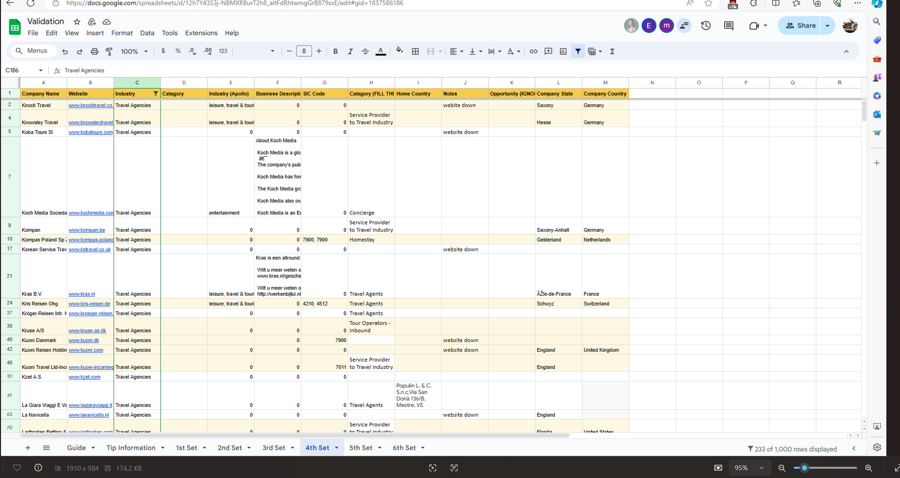Open the Data menu
This screenshot has width=900, height=478.
pos(147,33)
